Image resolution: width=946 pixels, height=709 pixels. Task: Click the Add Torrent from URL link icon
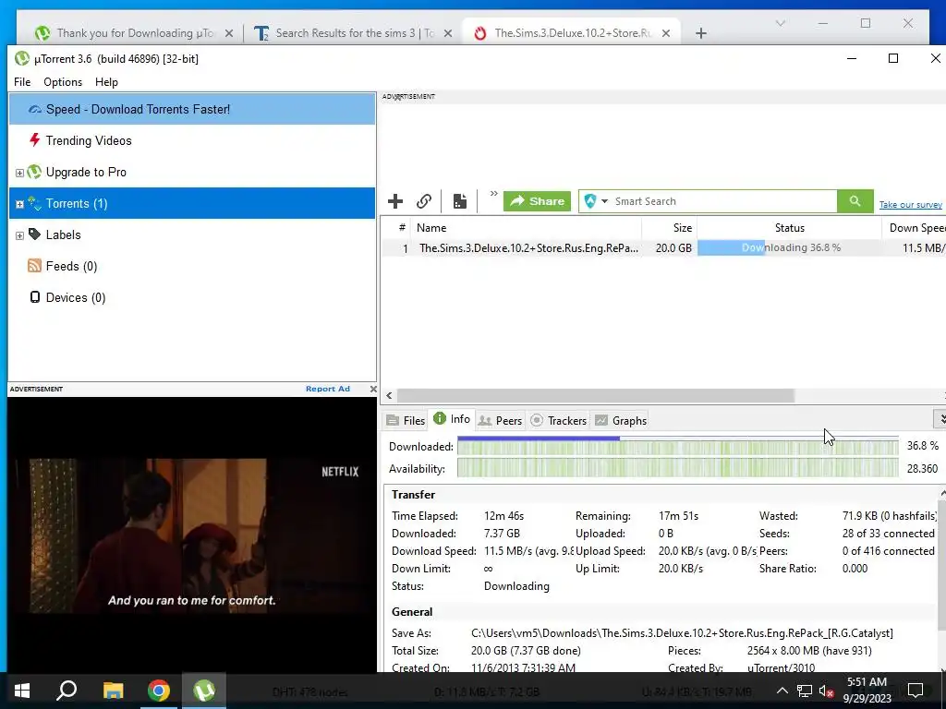424,201
